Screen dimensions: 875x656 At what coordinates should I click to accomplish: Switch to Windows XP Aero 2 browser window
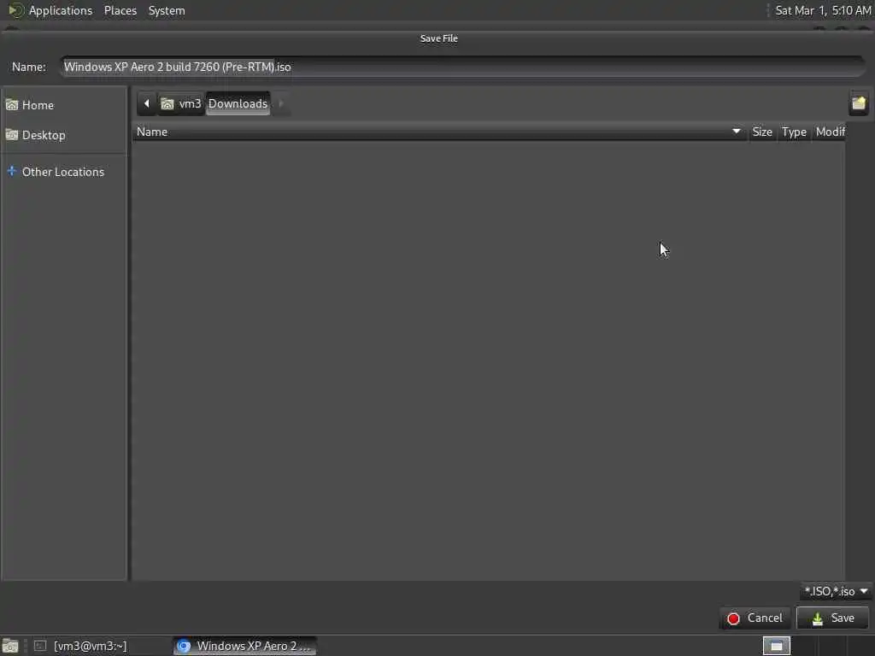[244, 646]
